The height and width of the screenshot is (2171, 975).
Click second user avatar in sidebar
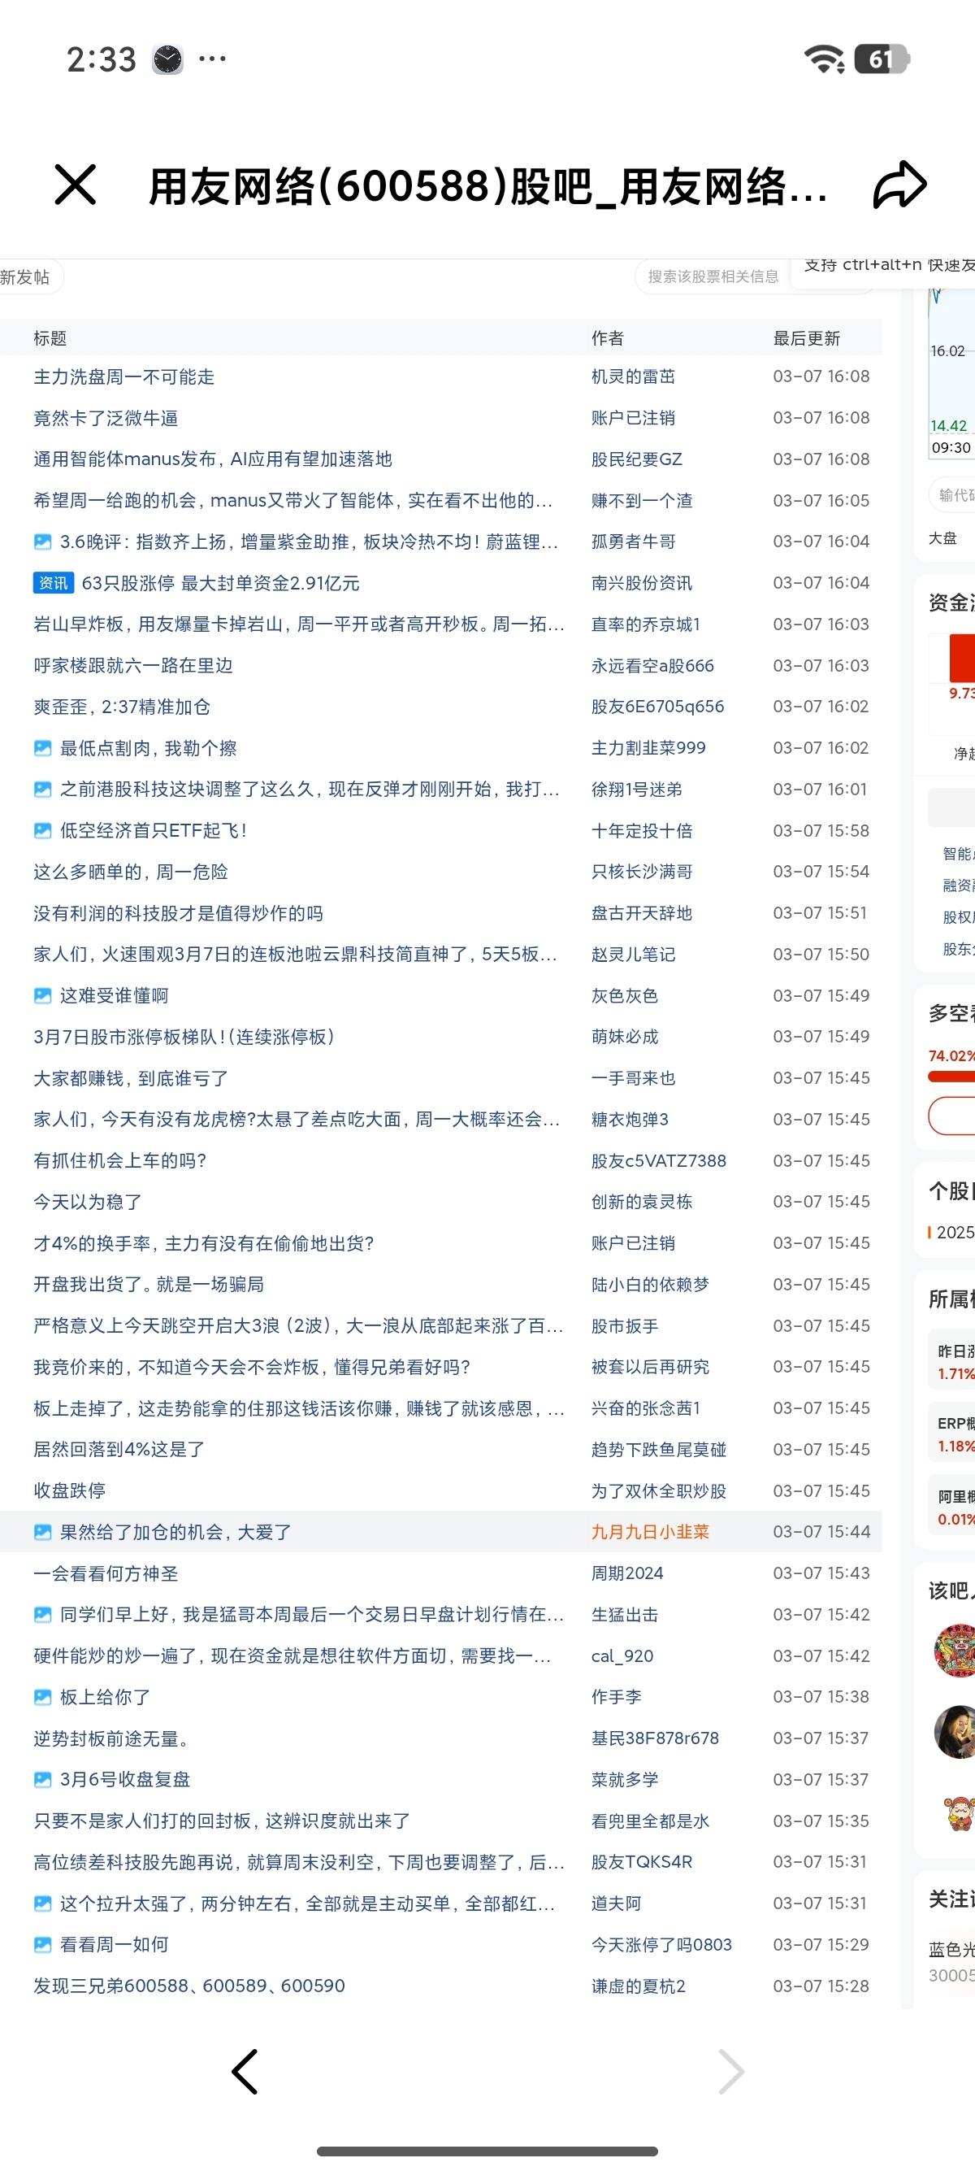[x=955, y=1731]
